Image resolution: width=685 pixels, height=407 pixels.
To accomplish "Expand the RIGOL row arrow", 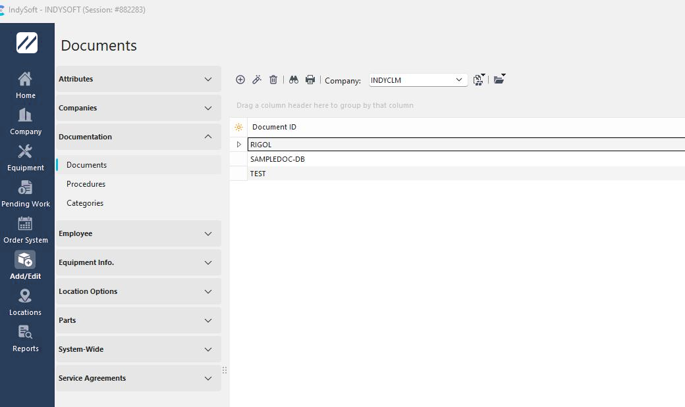I will tap(238, 145).
